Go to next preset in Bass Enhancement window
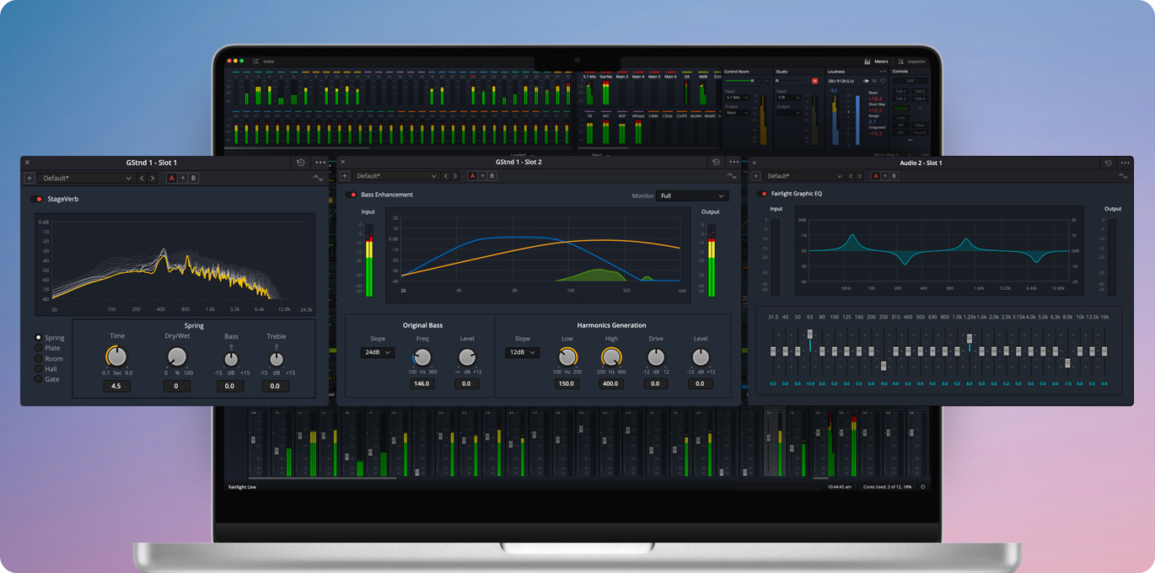Image resolution: width=1155 pixels, height=573 pixels. point(455,176)
